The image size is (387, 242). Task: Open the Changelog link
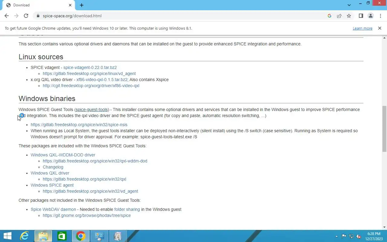[x=53, y=167]
